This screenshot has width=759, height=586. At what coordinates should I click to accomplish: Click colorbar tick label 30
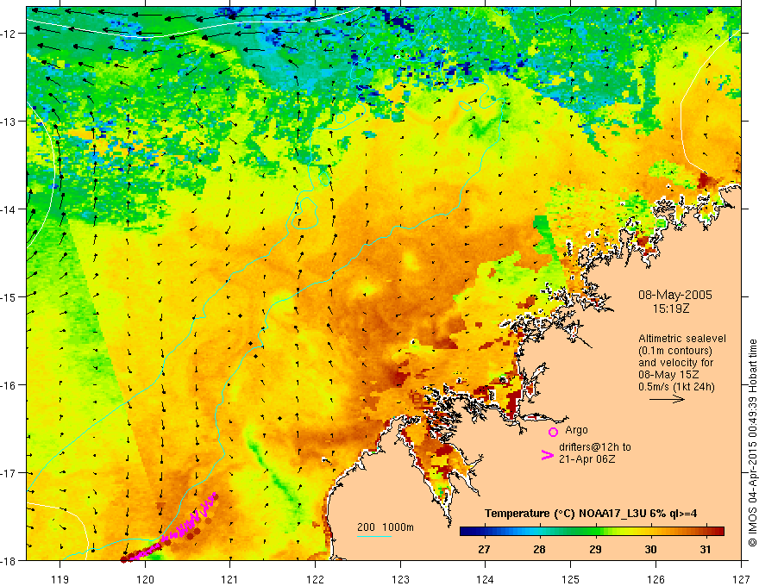point(650,549)
